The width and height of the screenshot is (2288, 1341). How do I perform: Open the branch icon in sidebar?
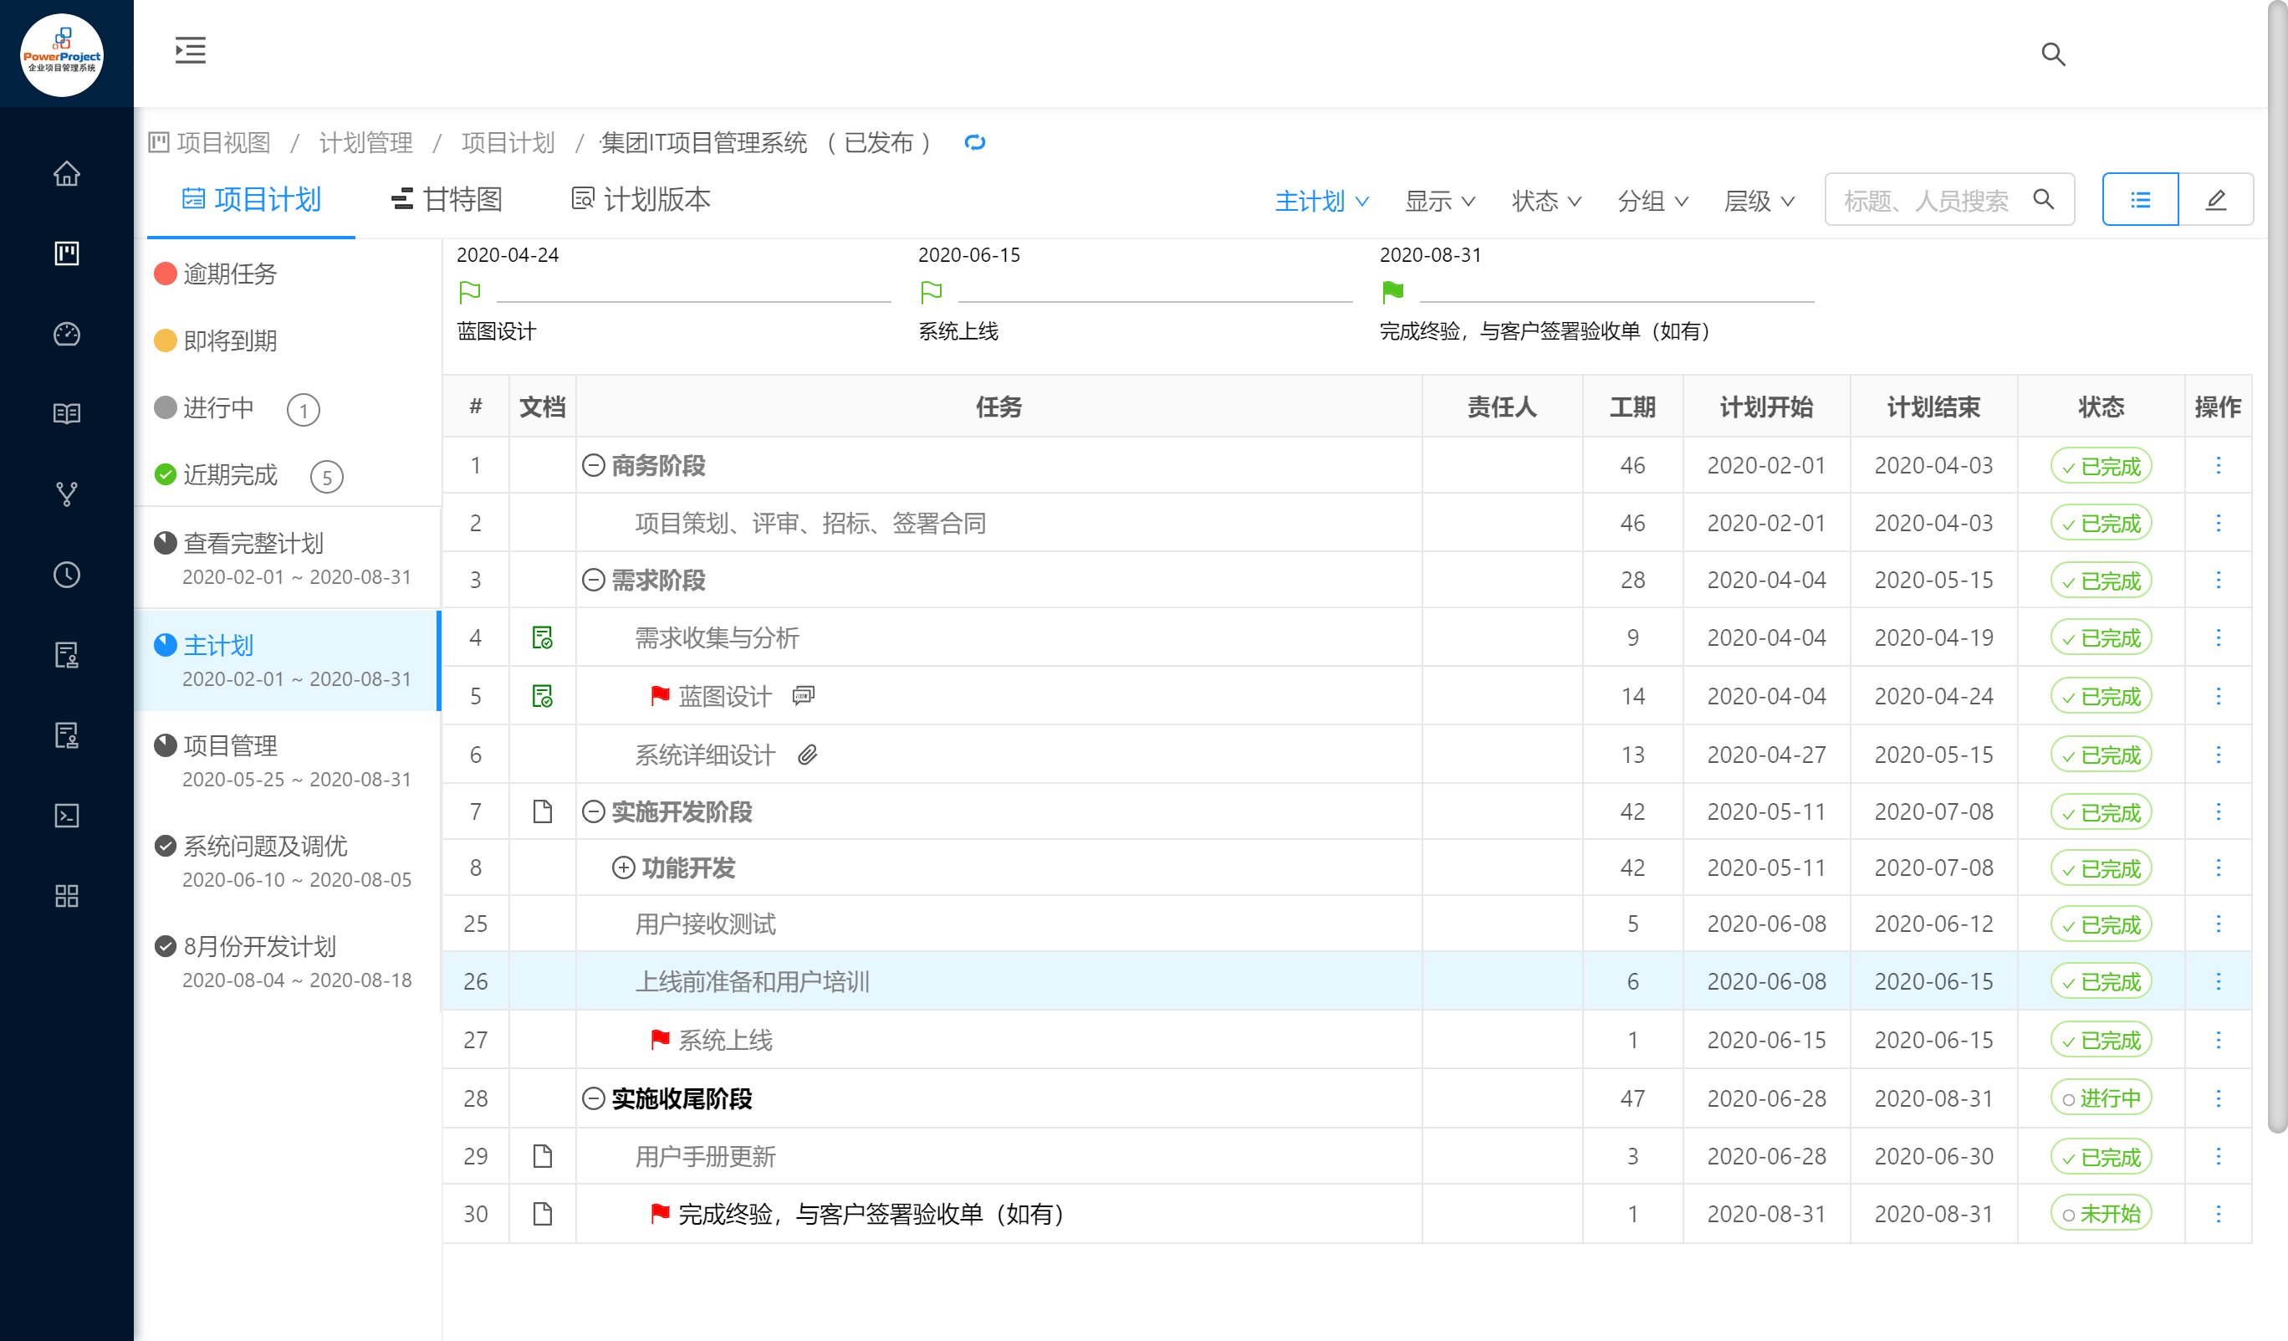(66, 494)
